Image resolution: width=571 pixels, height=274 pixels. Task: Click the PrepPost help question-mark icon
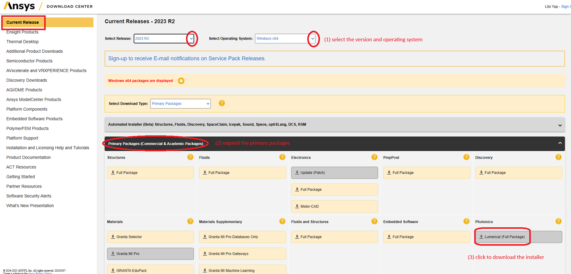click(466, 157)
